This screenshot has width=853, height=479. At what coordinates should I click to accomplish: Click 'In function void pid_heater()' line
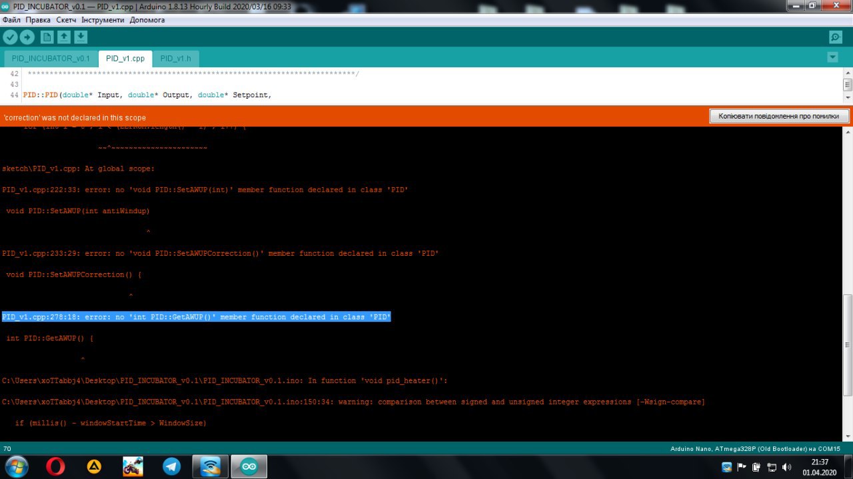pyautogui.click(x=225, y=380)
